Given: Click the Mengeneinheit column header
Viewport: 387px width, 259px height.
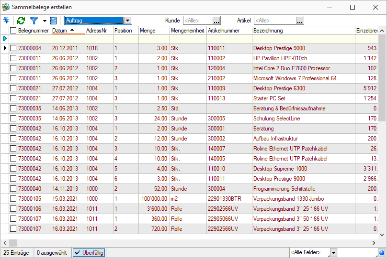Looking at the screenshot, I should 188,31.
